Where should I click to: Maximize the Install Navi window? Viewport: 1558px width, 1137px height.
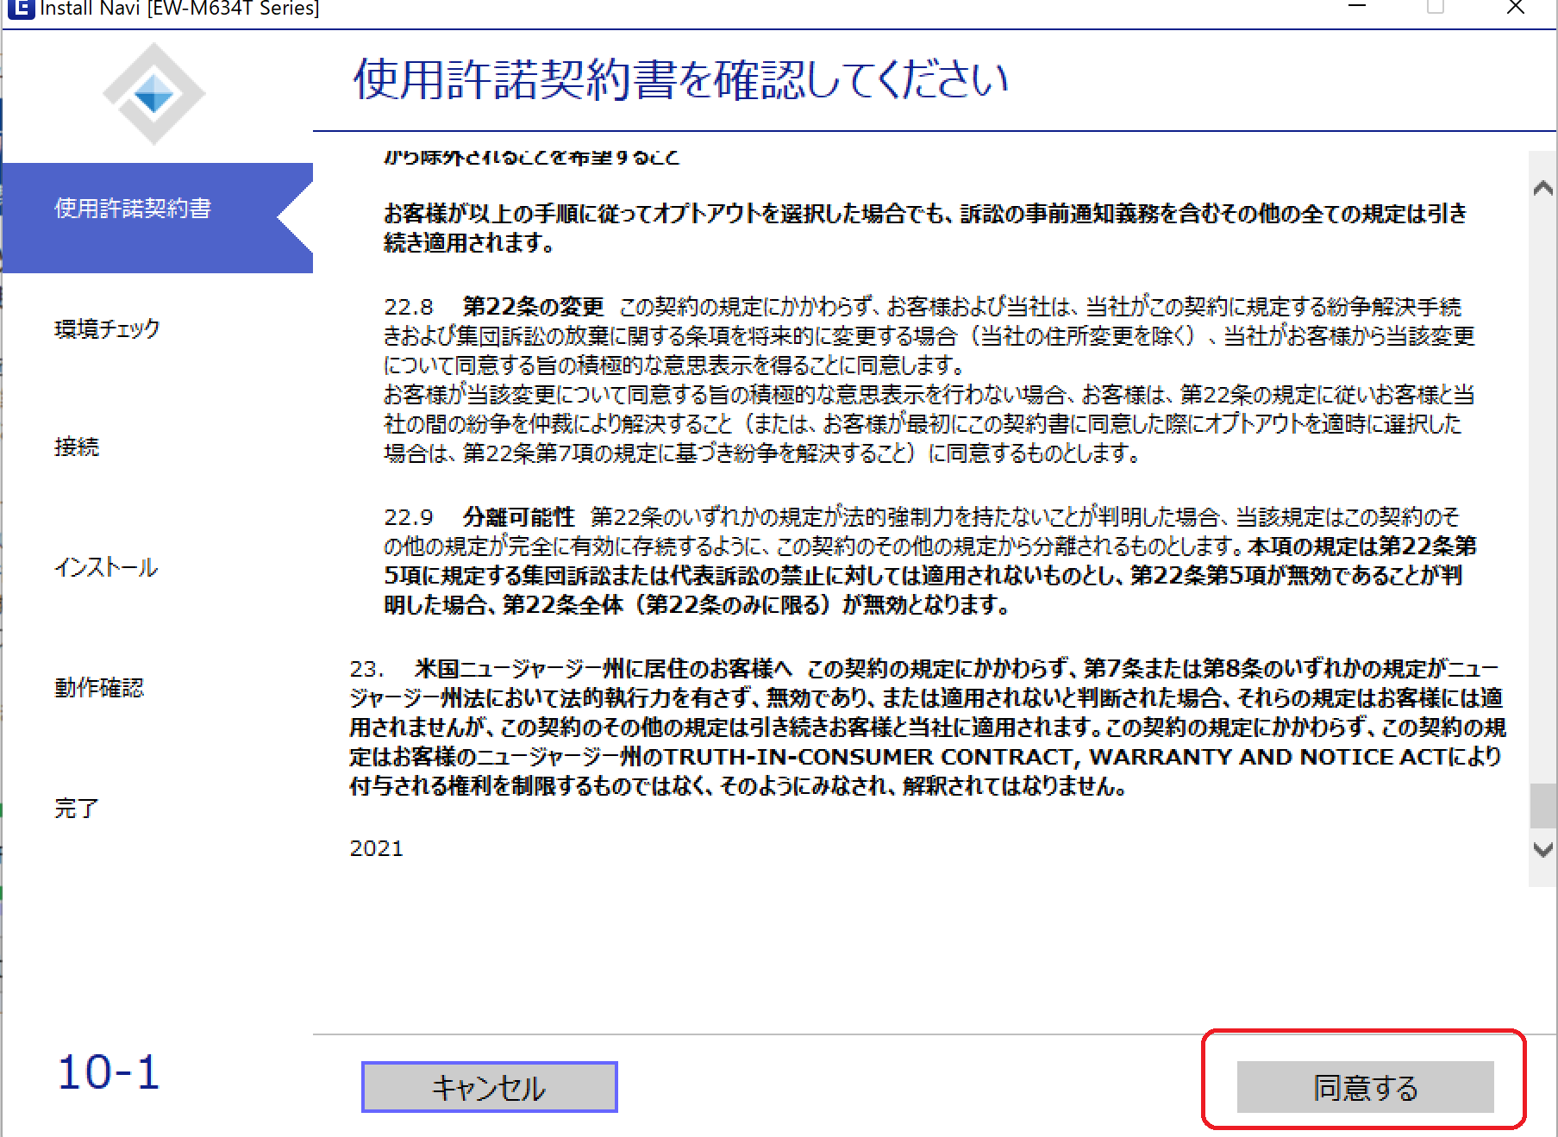coord(1436,8)
